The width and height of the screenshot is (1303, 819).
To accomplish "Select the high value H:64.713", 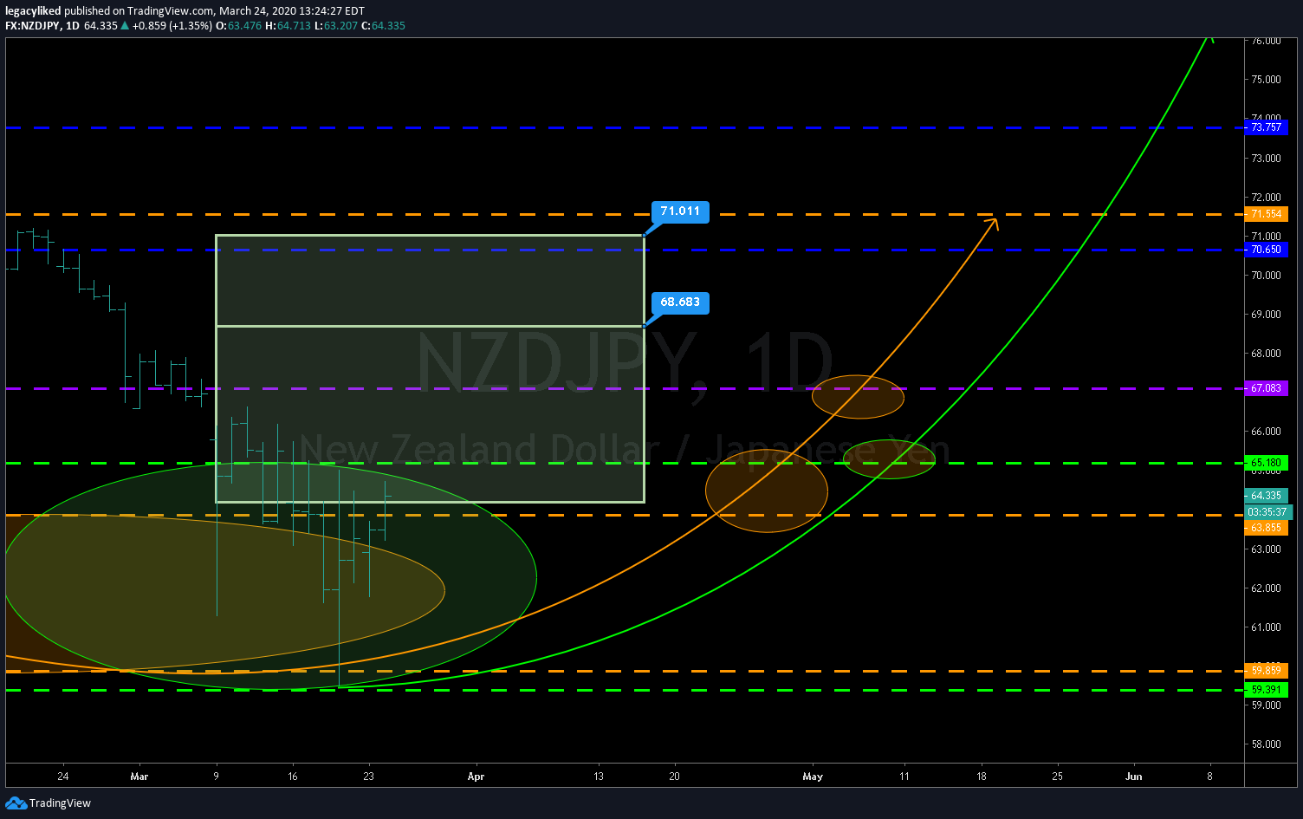I will click(288, 26).
